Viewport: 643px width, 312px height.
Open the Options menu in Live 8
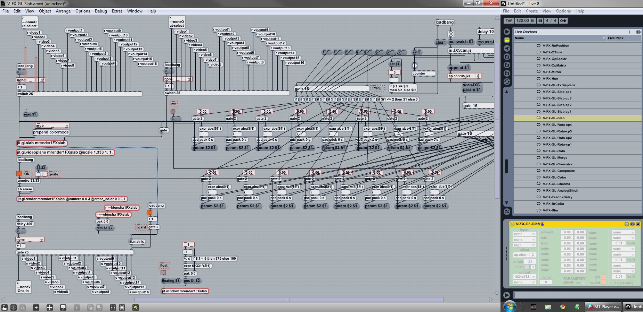click(x=563, y=11)
